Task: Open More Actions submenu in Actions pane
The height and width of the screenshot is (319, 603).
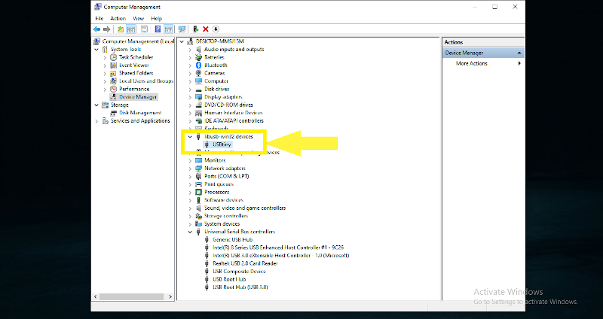Action: (483, 63)
